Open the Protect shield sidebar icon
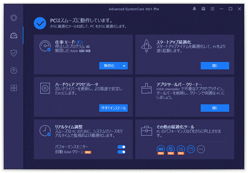 [14, 53]
